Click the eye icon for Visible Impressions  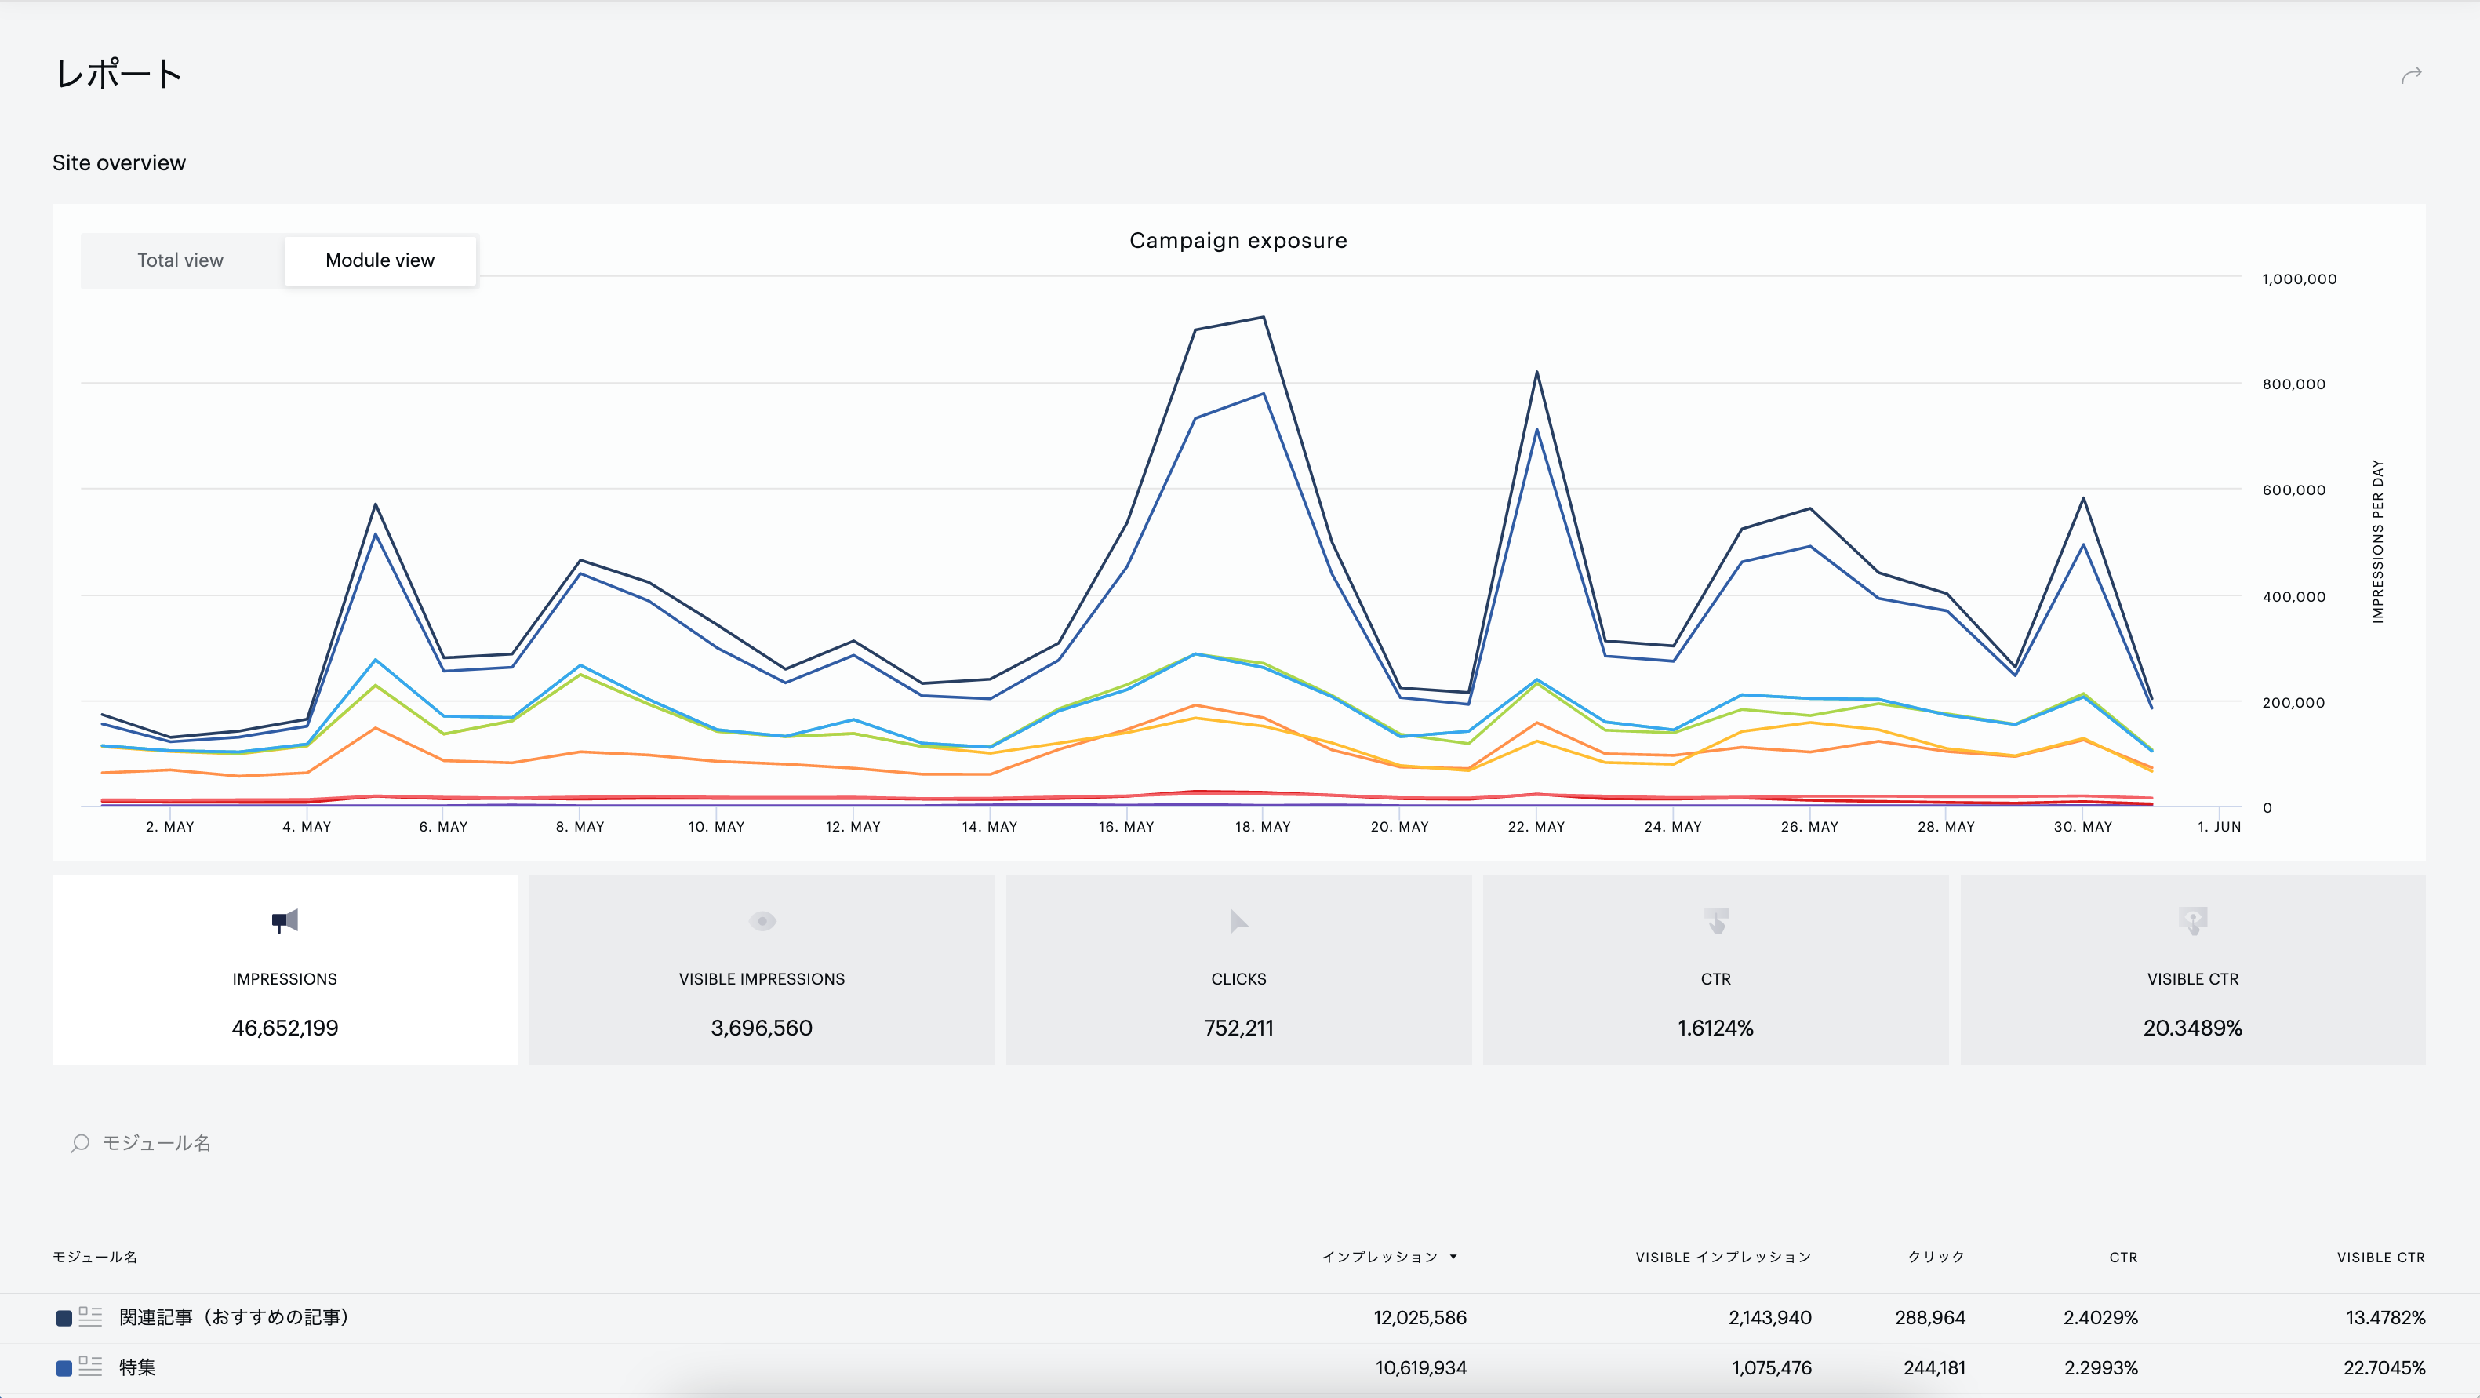pos(762,921)
